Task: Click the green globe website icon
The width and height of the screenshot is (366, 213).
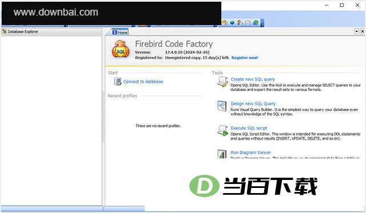Action: (x=232, y=23)
